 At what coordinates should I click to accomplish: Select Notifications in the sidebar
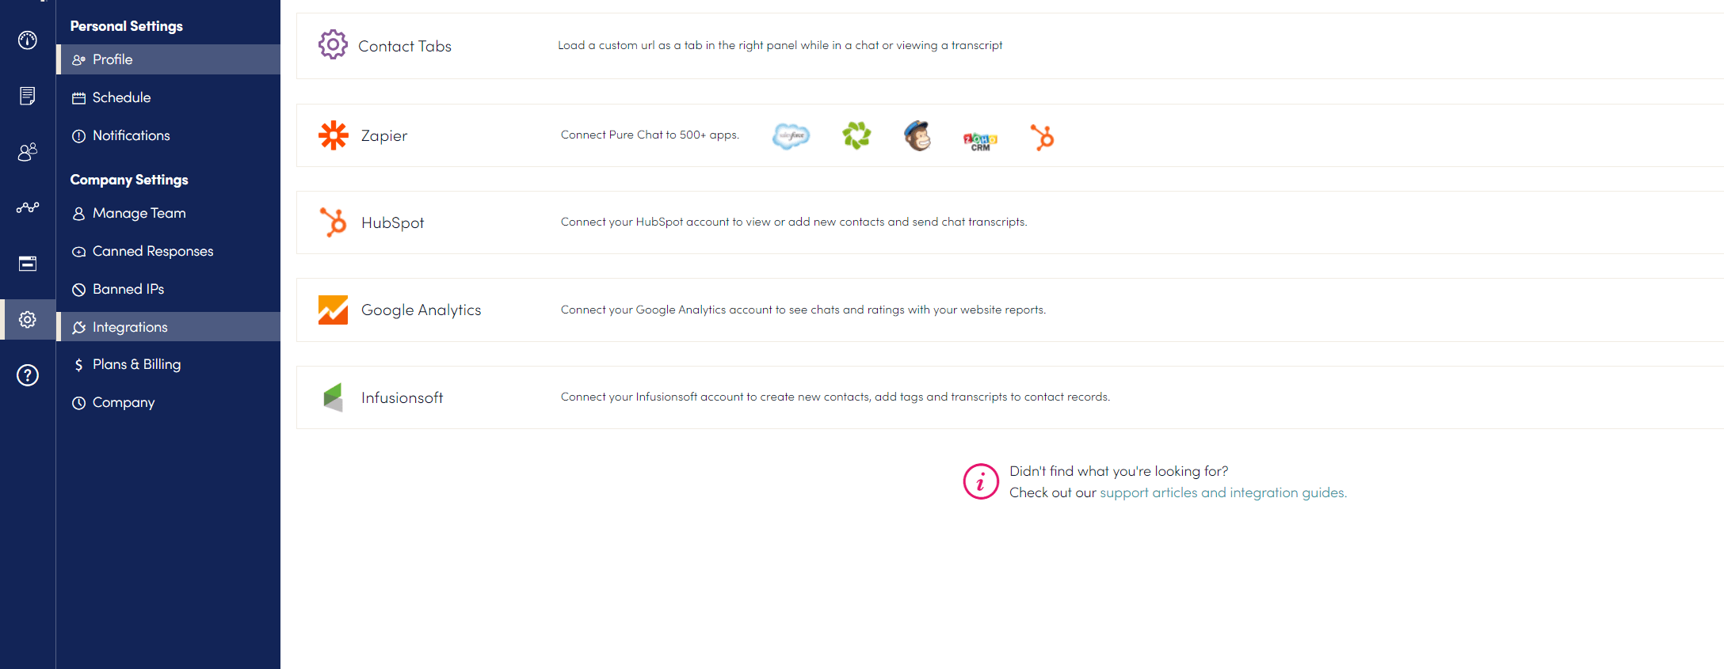(x=131, y=135)
